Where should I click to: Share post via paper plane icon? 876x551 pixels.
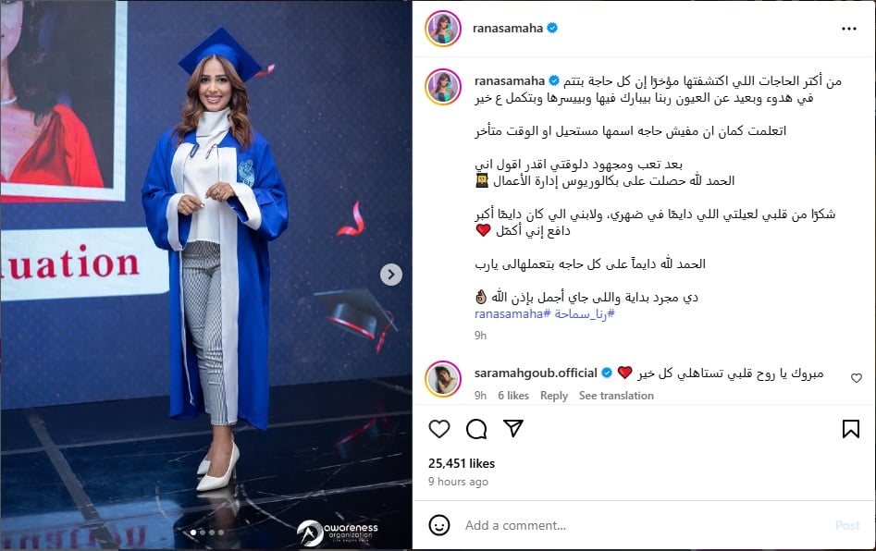point(512,428)
